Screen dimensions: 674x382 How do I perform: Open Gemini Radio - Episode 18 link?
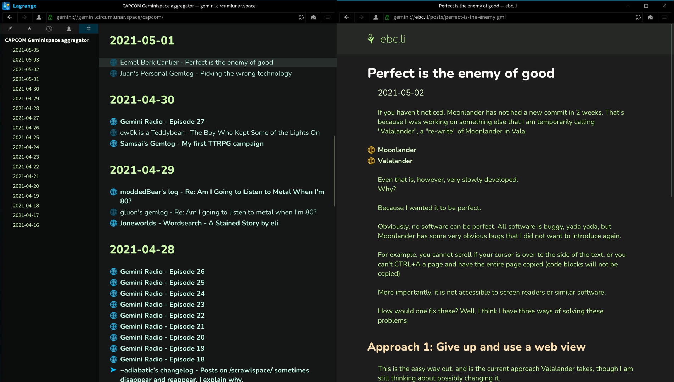tap(162, 359)
